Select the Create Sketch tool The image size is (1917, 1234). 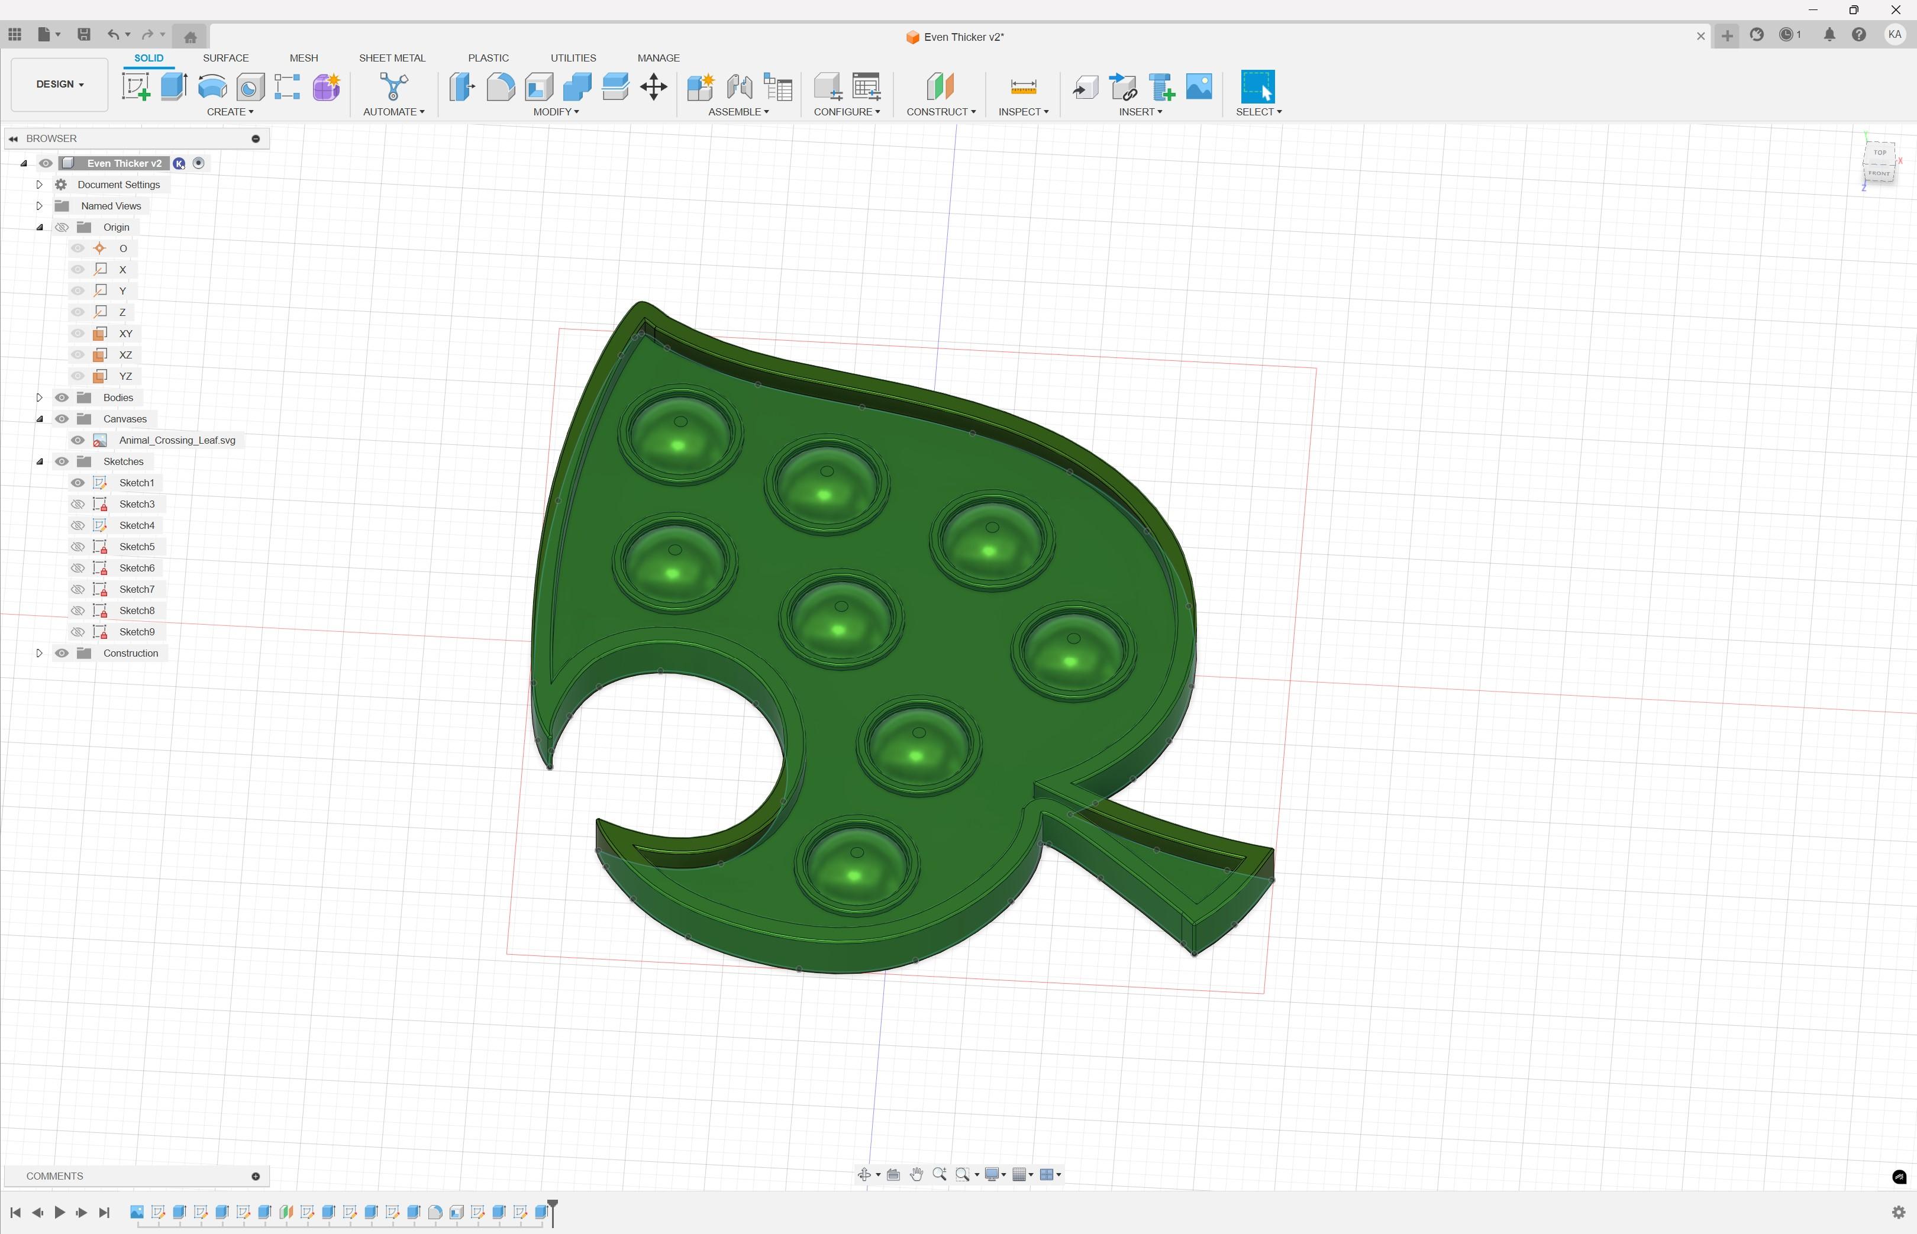click(x=135, y=86)
